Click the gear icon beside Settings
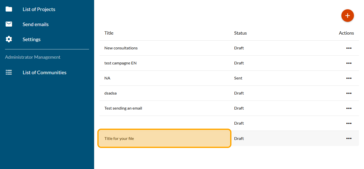364x169 pixels. tap(9, 39)
